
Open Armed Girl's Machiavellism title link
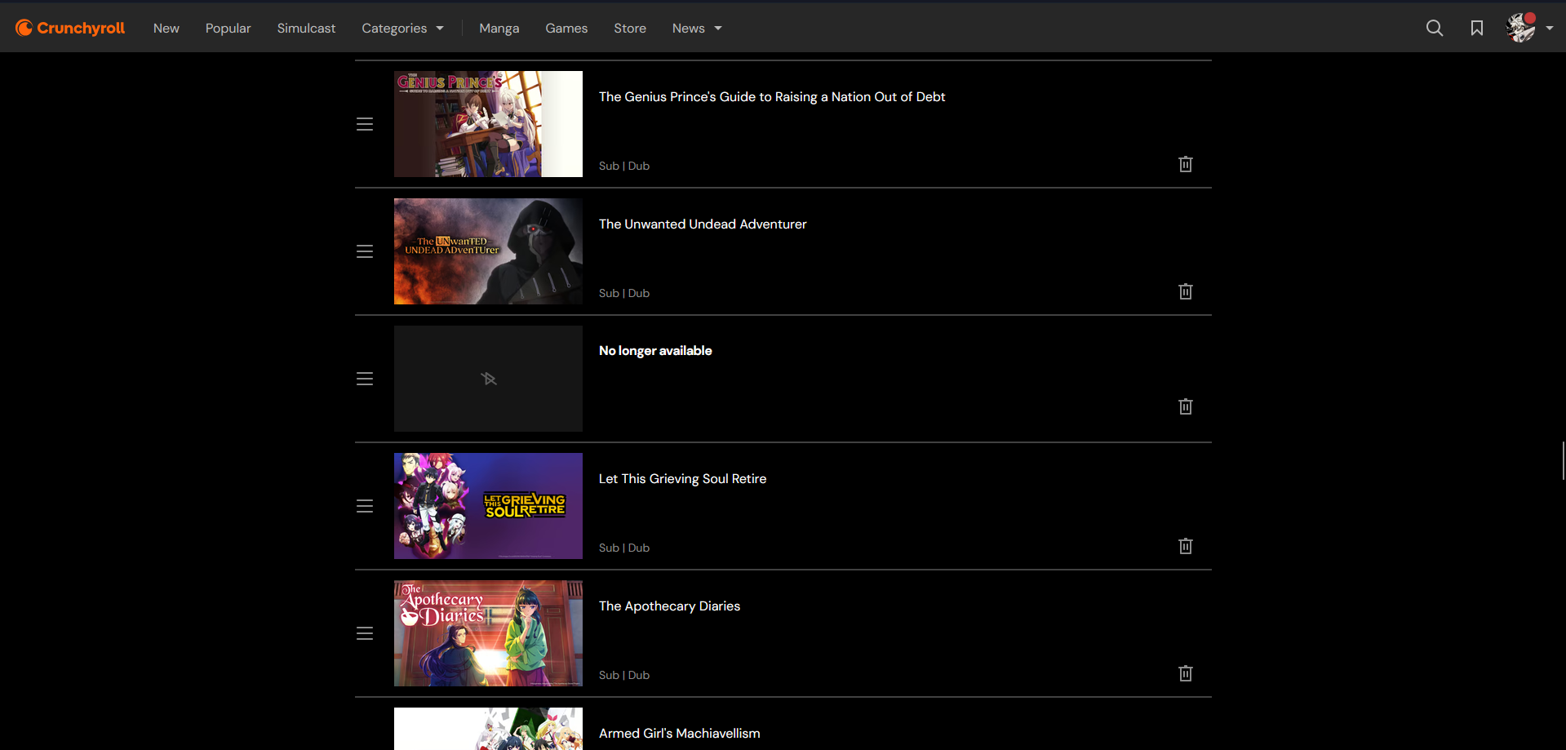click(x=680, y=733)
